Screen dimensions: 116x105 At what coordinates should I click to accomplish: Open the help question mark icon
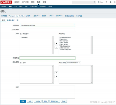pos(106,2)
